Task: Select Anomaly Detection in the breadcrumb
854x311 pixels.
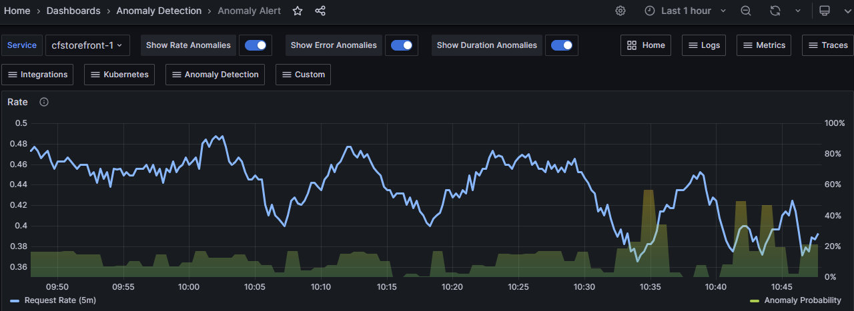Action: click(x=159, y=11)
